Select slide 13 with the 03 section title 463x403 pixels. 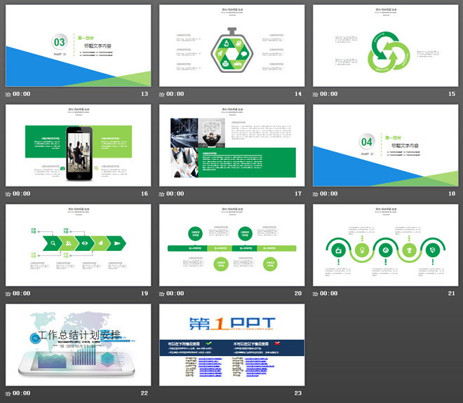point(78,46)
